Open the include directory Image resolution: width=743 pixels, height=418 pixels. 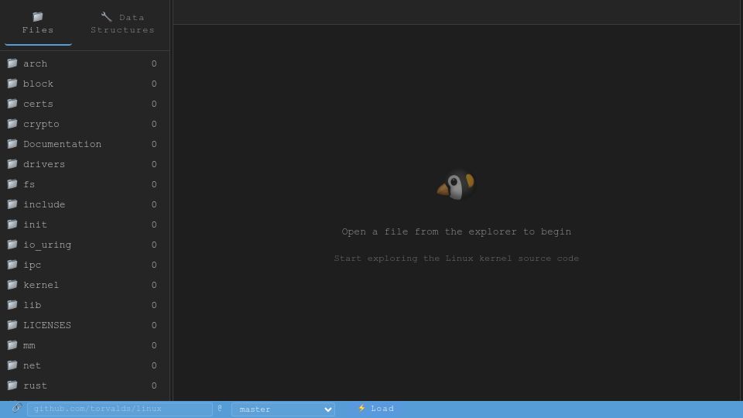pos(85,204)
